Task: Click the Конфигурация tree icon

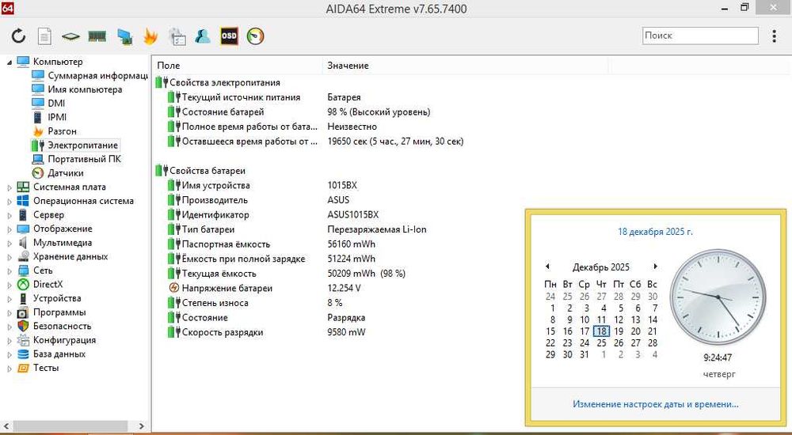Action: (23, 340)
